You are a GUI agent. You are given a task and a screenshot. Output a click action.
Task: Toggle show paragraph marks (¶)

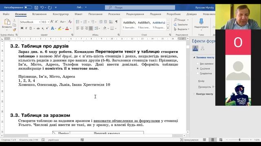pyautogui.click(x=117, y=21)
